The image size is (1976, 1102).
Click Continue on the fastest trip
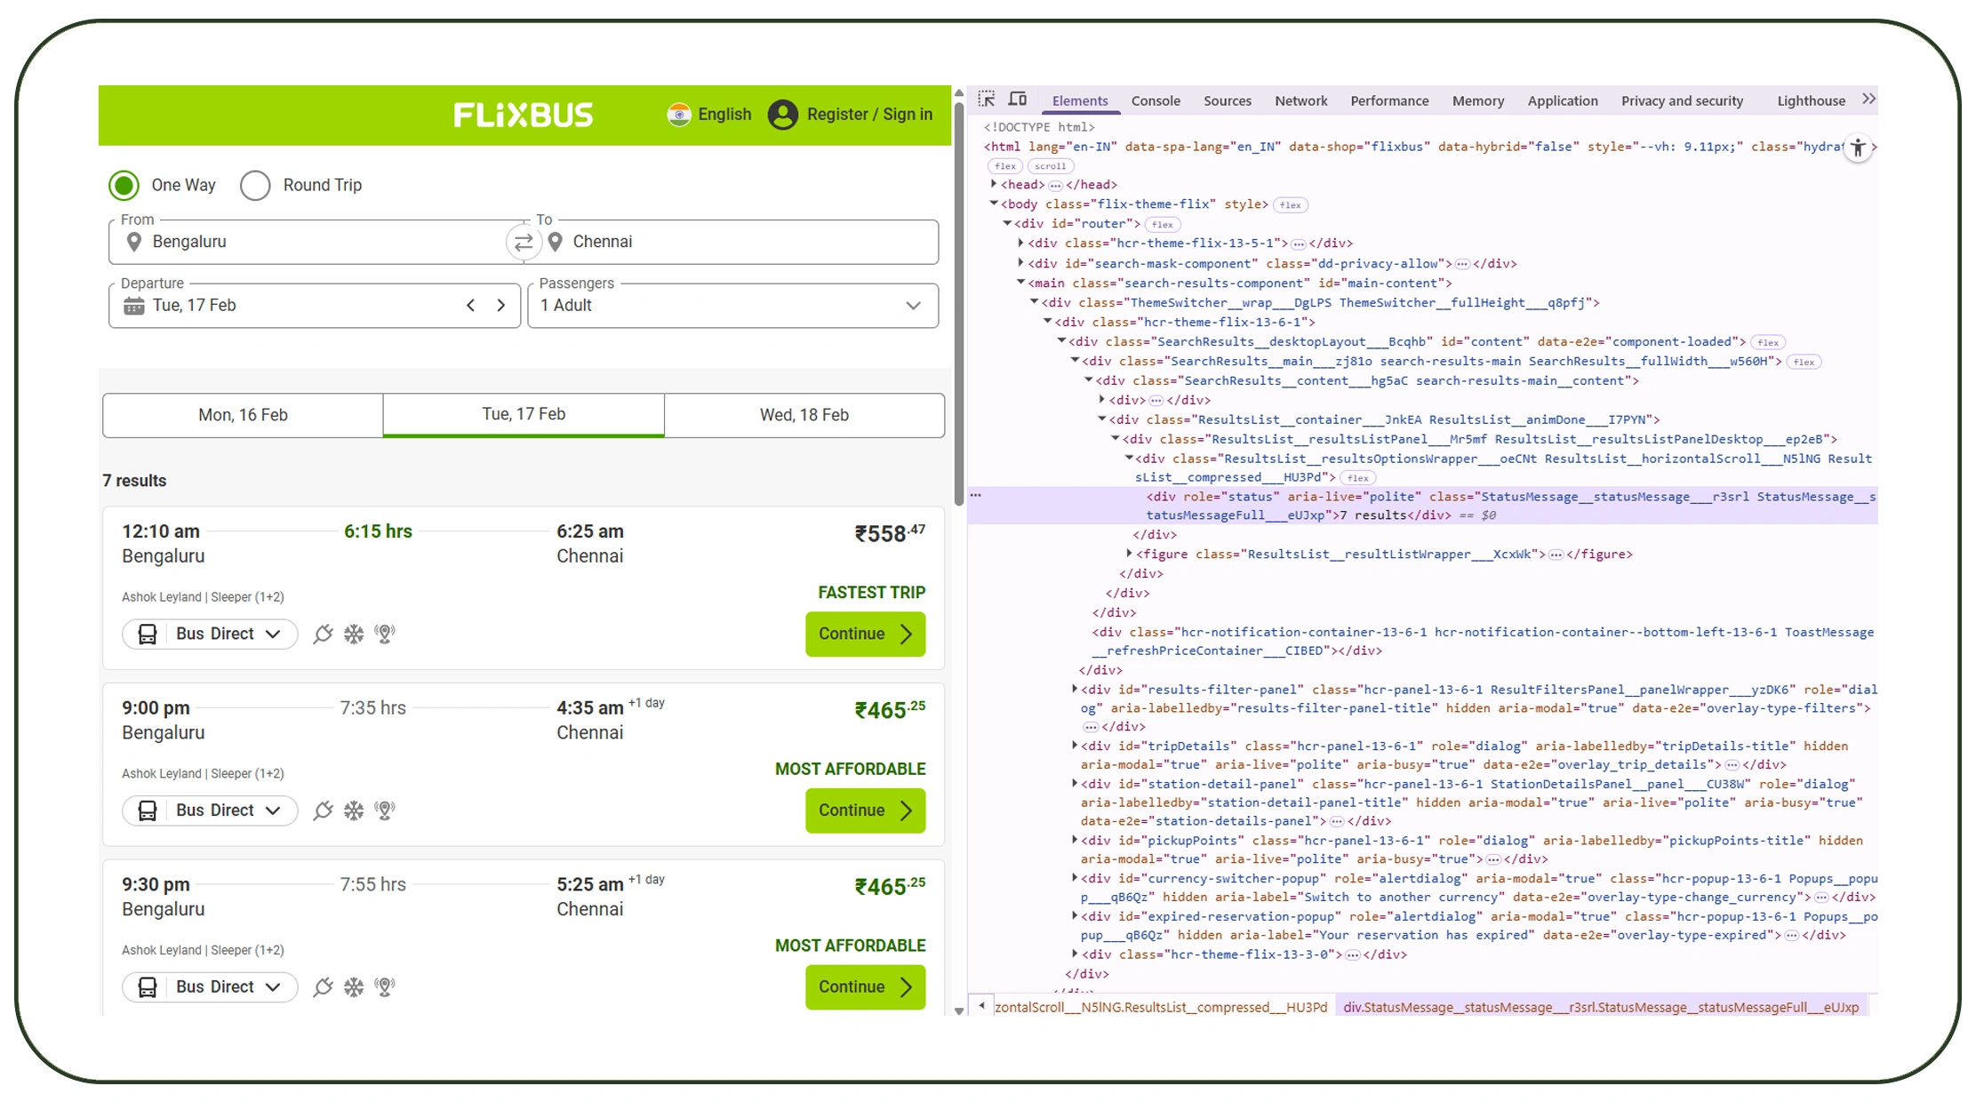[864, 634]
